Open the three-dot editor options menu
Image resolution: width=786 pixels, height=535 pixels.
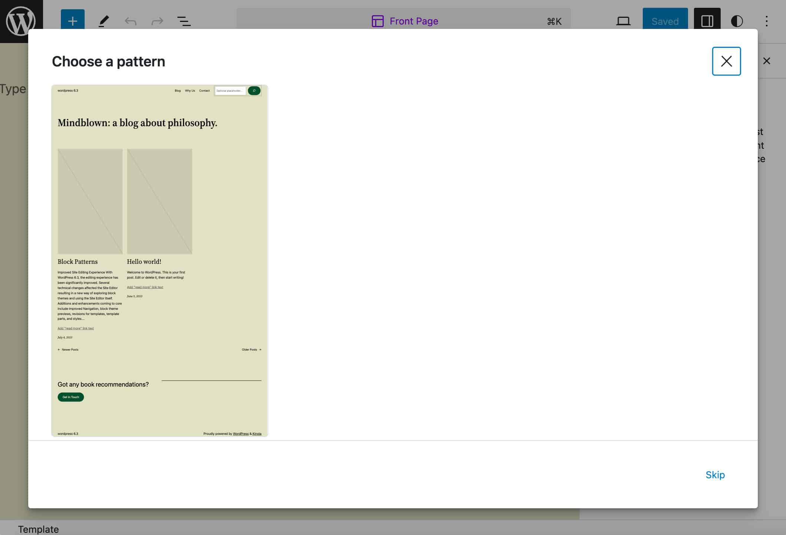tap(767, 21)
